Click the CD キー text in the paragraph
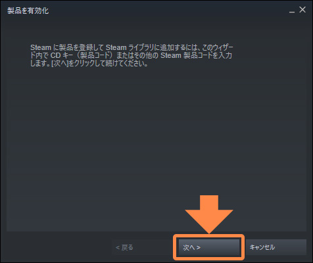The image size is (313, 263). click(x=62, y=55)
